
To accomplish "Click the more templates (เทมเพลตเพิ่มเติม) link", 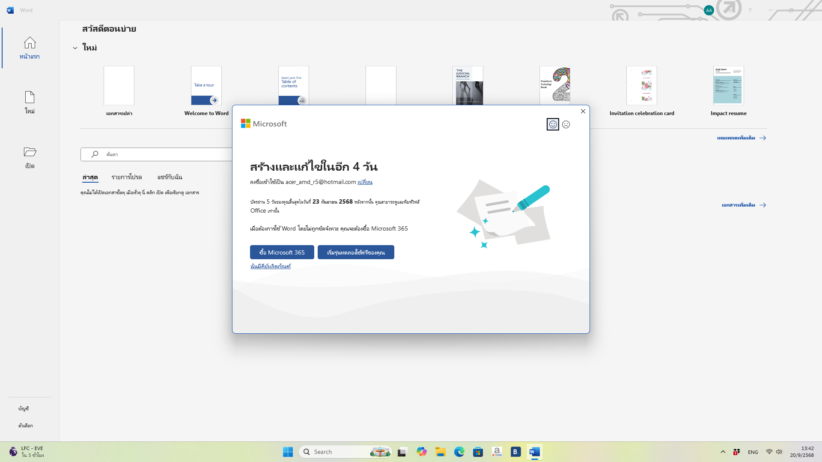I will point(742,138).
